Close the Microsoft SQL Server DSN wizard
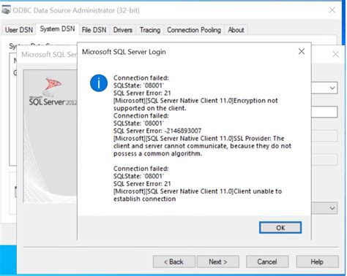347x276 pixels. tap(335, 54)
